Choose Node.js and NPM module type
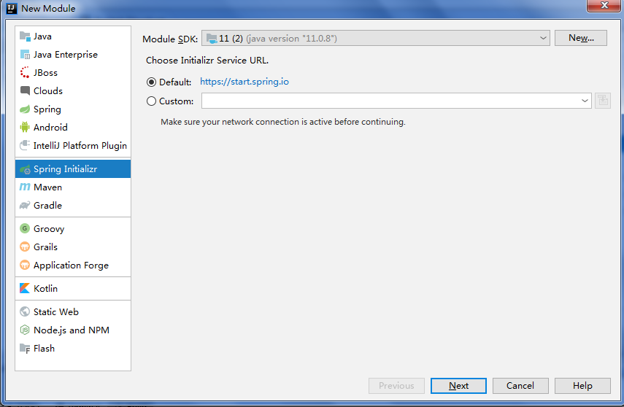 tap(73, 330)
